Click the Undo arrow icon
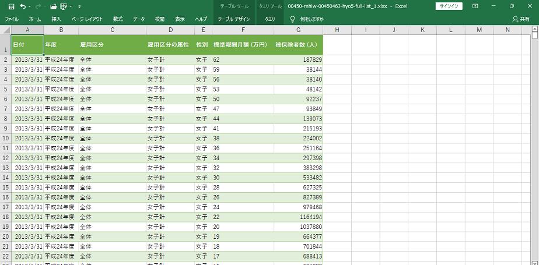Viewport: 539px width, 265px height. tap(23, 6)
